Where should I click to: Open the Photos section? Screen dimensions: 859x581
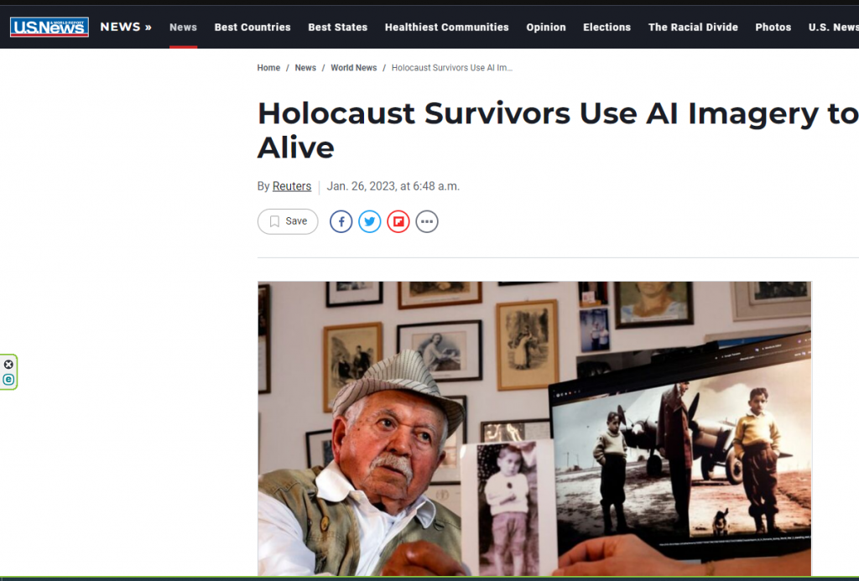(773, 28)
